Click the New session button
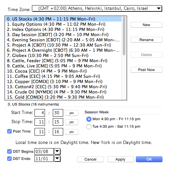The image size is (170, 170). click(x=147, y=25)
